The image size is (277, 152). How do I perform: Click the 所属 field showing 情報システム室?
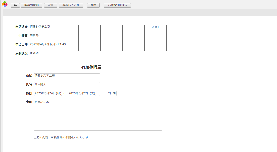pyautogui.click(x=67, y=76)
